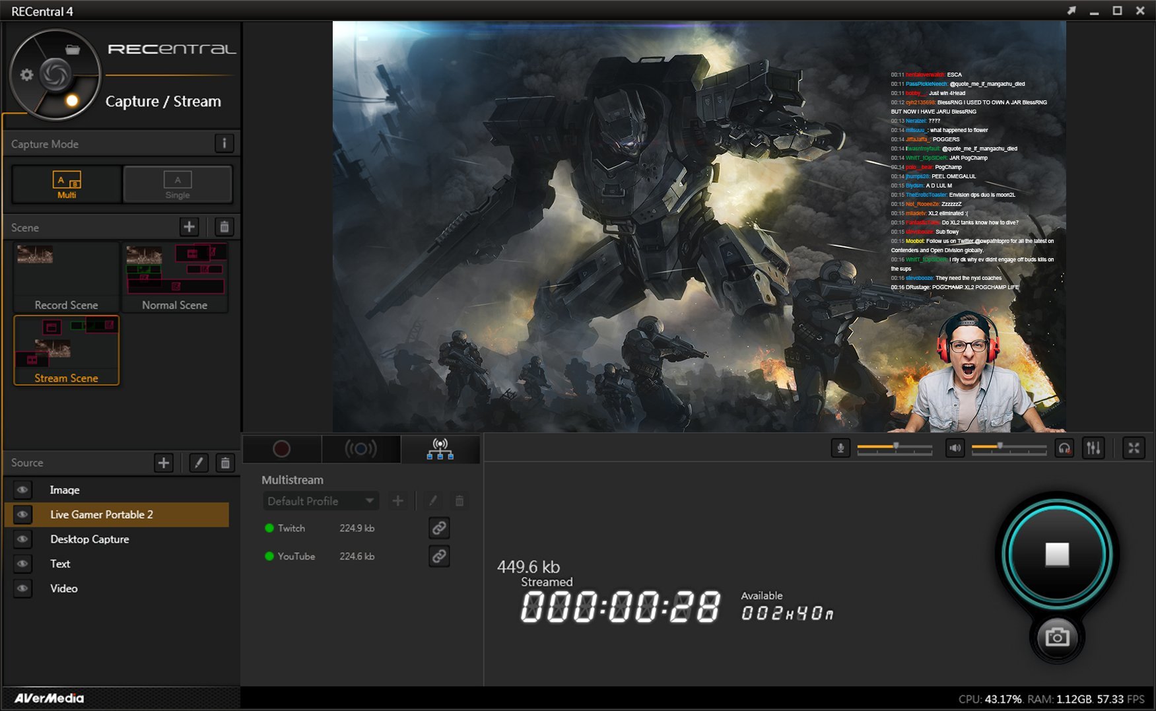Image resolution: width=1156 pixels, height=711 pixels.
Task: Click the snapshot camera icon
Action: pos(1056,637)
